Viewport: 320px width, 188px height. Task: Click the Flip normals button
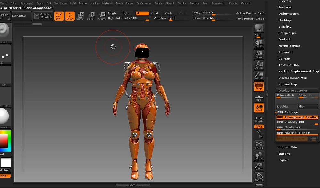(308, 106)
